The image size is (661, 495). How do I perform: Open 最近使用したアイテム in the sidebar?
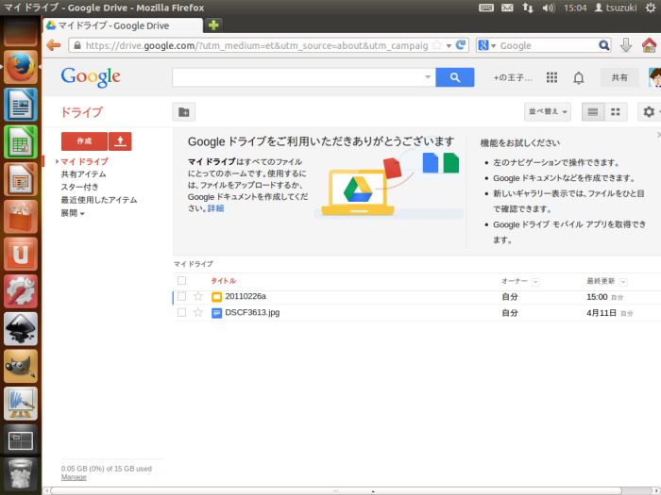click(98, 201)
